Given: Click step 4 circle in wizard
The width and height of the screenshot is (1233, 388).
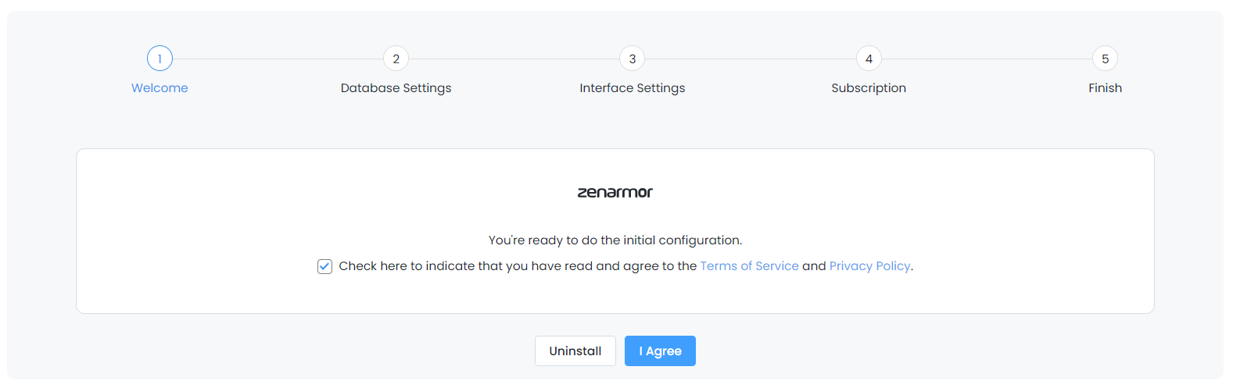Looking at the screenshot, I should pos(869,59).
